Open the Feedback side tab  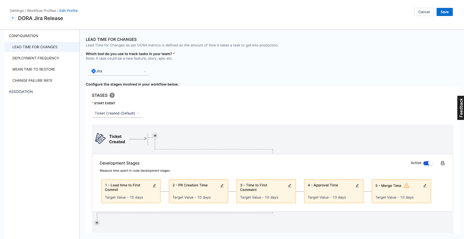(461, 108)
